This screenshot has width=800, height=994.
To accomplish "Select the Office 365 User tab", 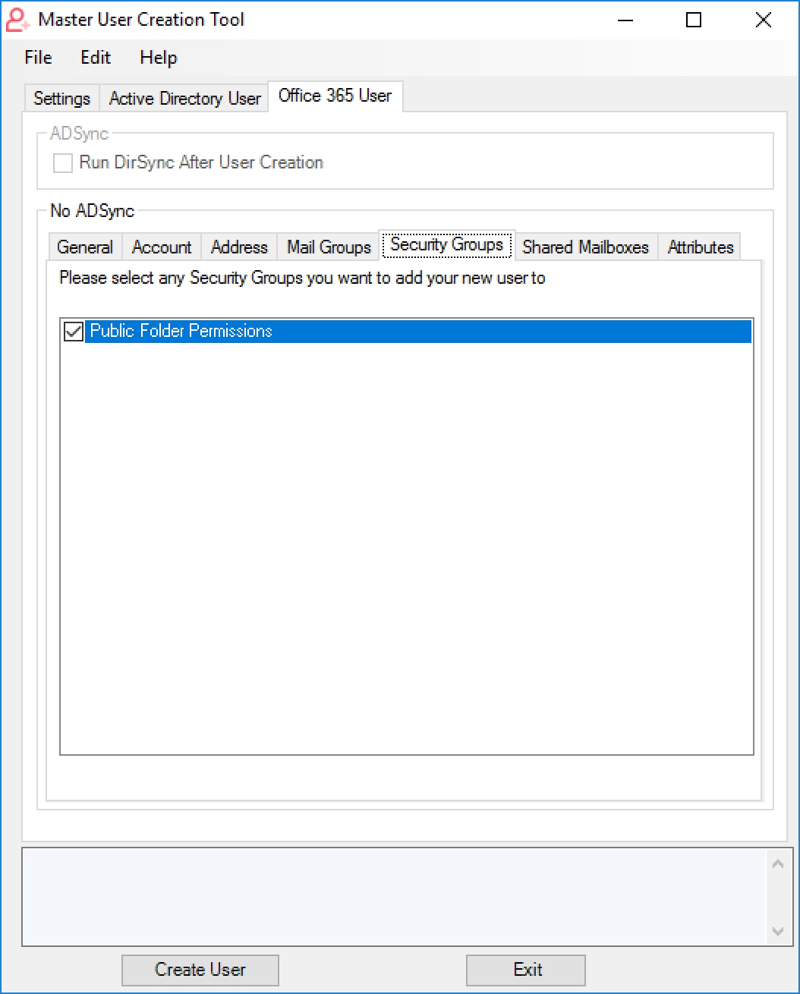I will [335, 96].
